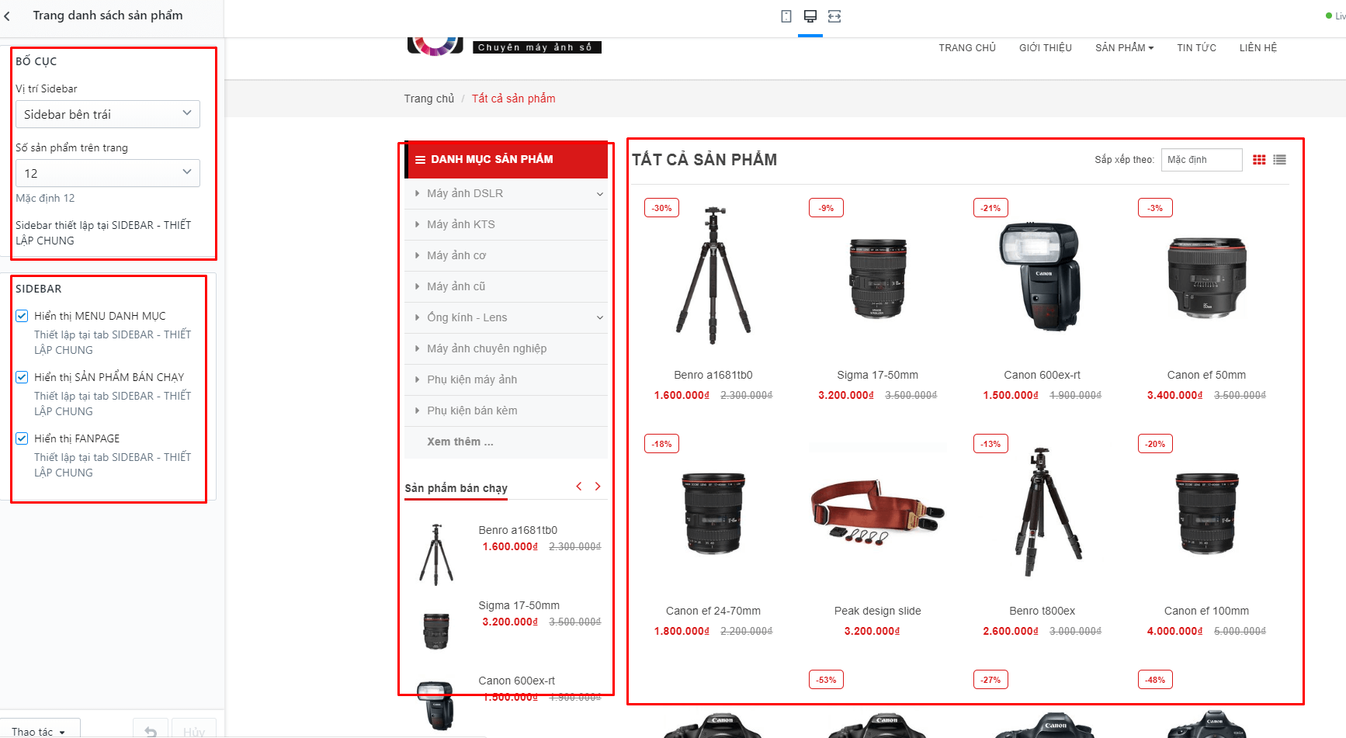Expand Máy ảnh DSLR category chevron
This screenshot has width=1346, height=738.
point(599,194)
